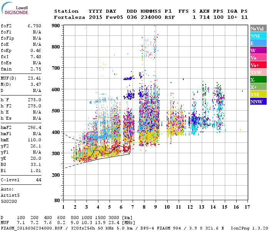
Task: Click the h`F value 275.0
Action: [34, 100]
